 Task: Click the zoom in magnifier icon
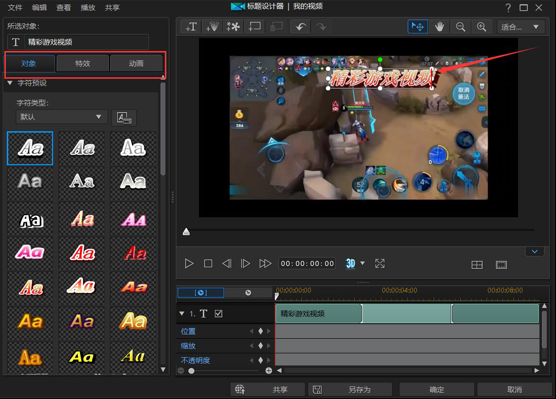point(481,27)
